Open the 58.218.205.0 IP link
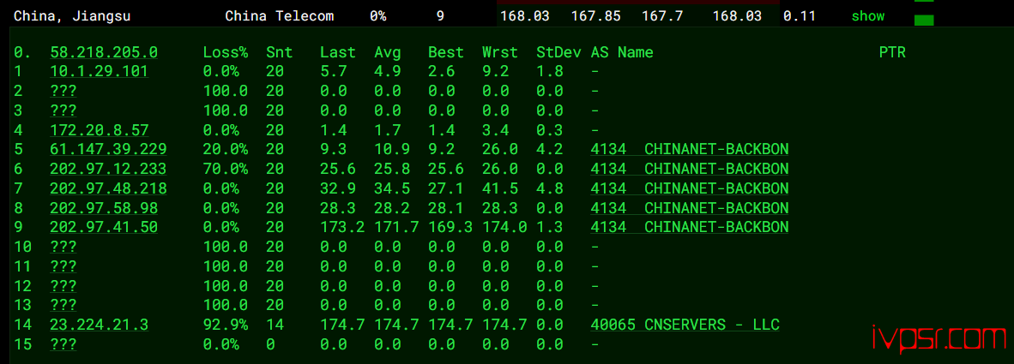Screen dimensions: 1014x364 pyautogui.click(x=104, y=53)
